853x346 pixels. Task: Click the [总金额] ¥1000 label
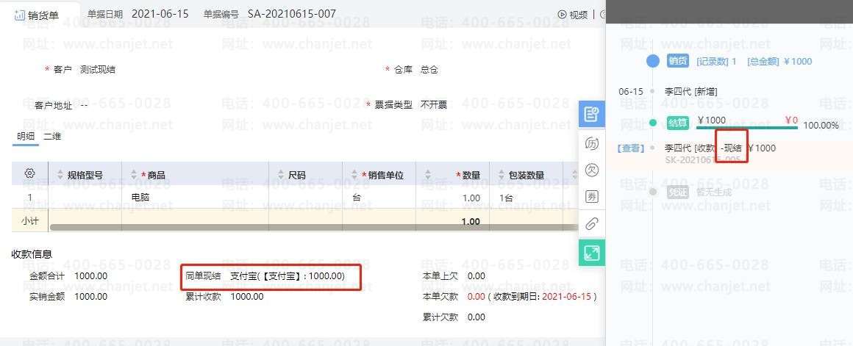click(779, 62)
